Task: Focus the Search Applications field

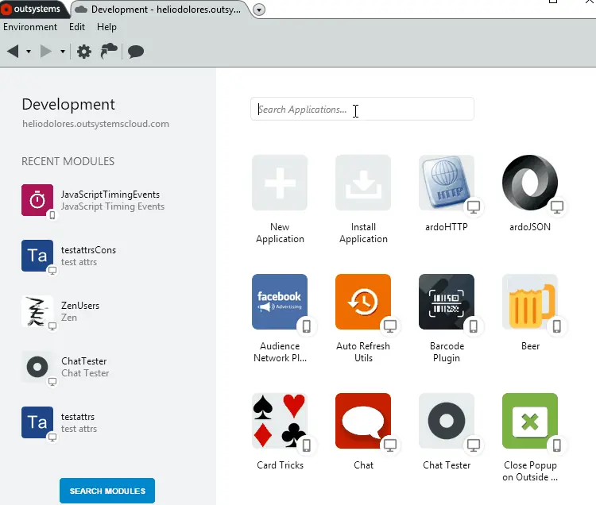Action: pos(362,110)
